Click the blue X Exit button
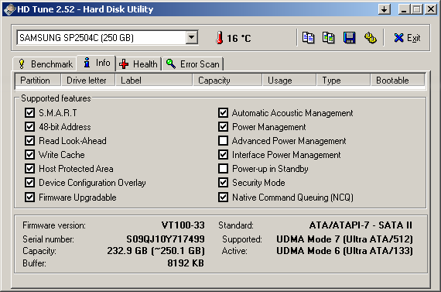 tap(407, 38)
